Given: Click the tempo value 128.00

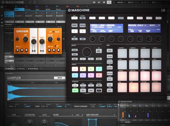Looking at the screenshot, I should (120, 2).
